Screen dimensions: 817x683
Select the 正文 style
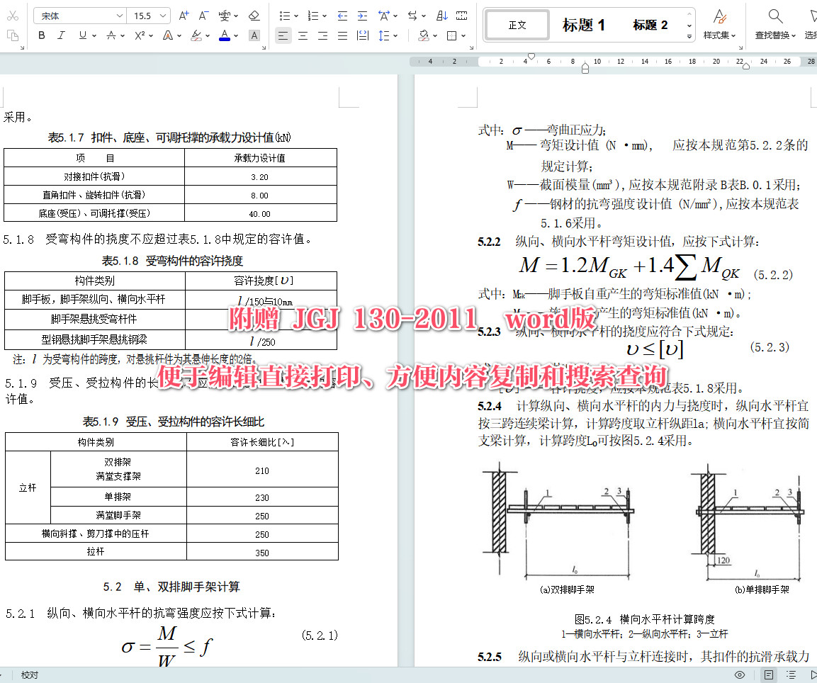516,25
